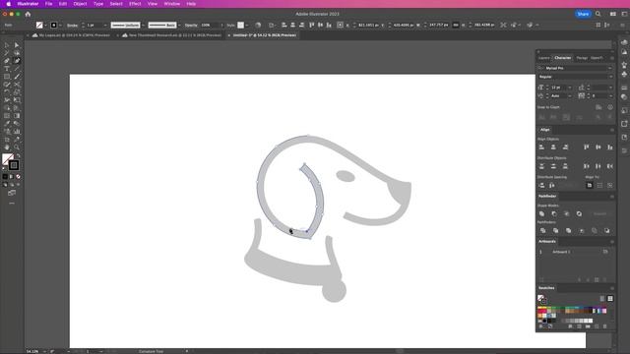Switch to the Layers panel tab
The width and height of the screenshot is (630, 354).
[x=544, y=58]
